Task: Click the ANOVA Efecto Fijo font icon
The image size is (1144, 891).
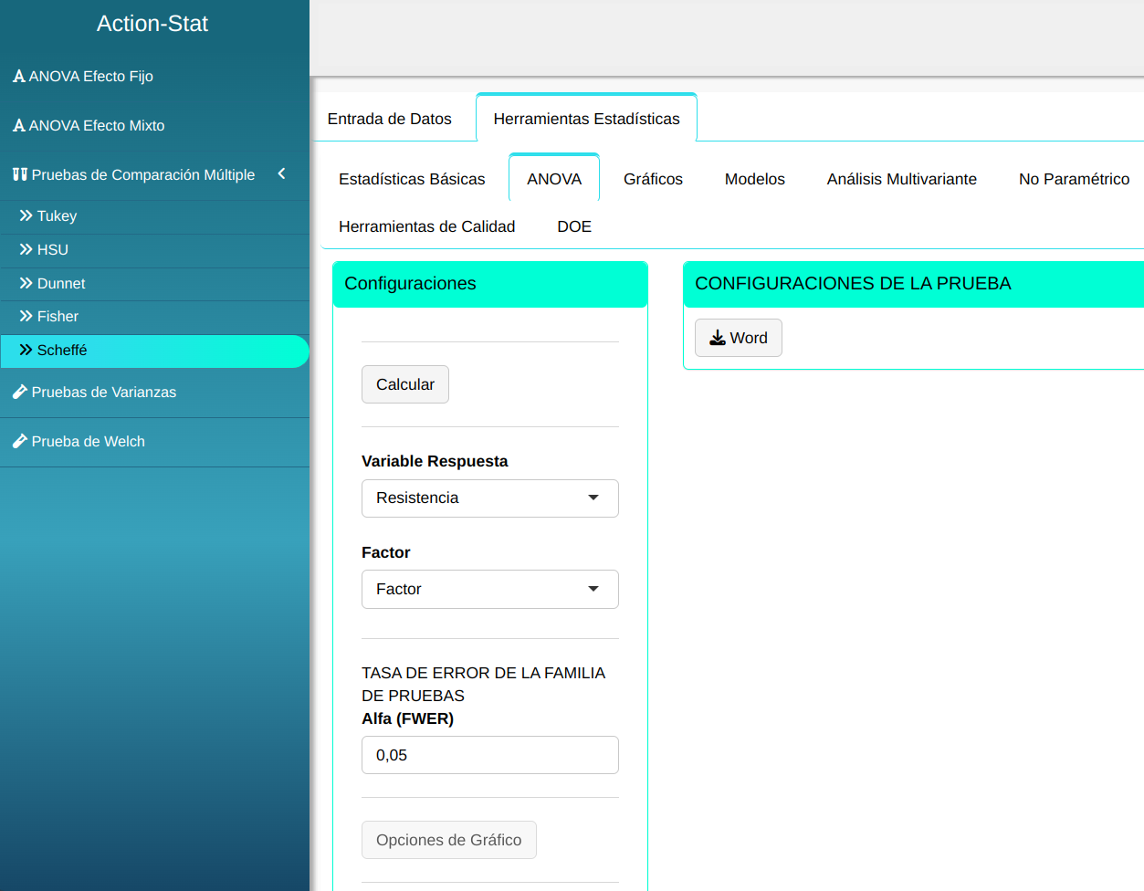Action: point(18,77)
